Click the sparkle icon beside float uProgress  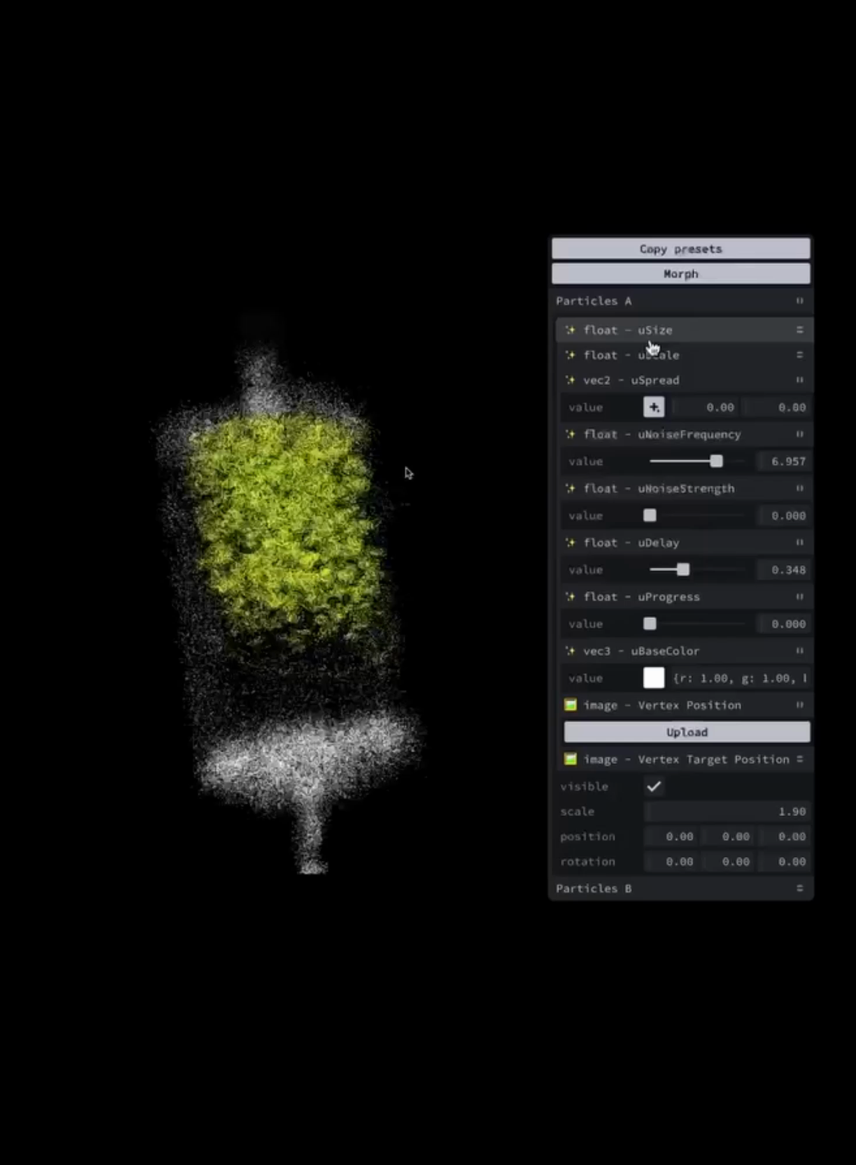(570, 596)
